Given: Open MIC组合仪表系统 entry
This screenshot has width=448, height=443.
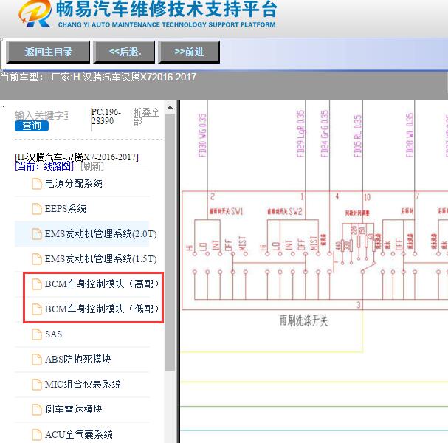Looking at the screenshot, I should pos(83,385).
